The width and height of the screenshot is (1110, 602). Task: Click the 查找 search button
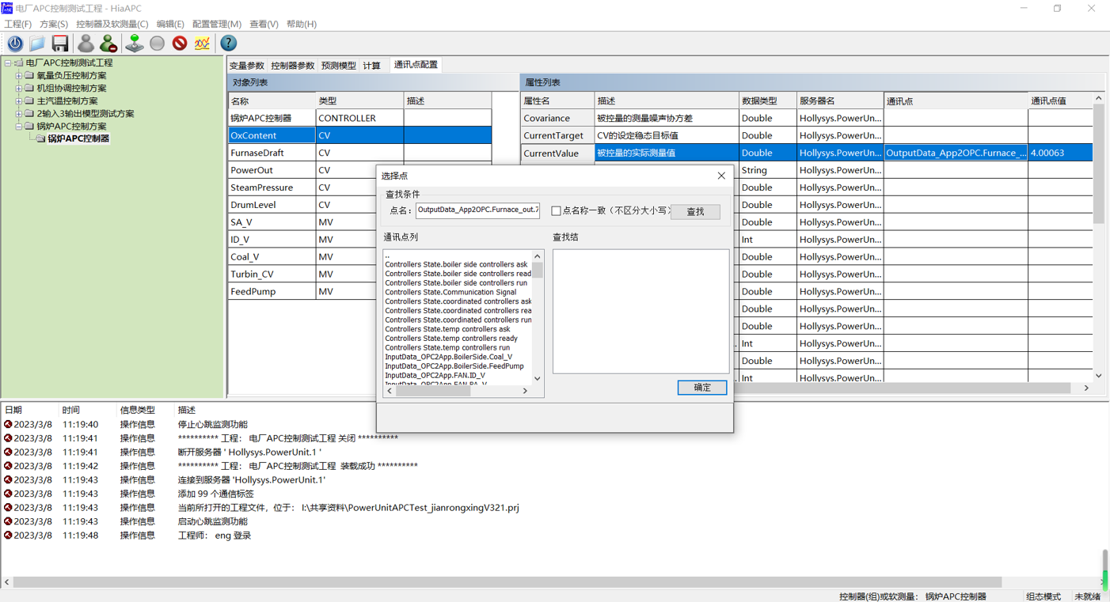coord(694,212)
